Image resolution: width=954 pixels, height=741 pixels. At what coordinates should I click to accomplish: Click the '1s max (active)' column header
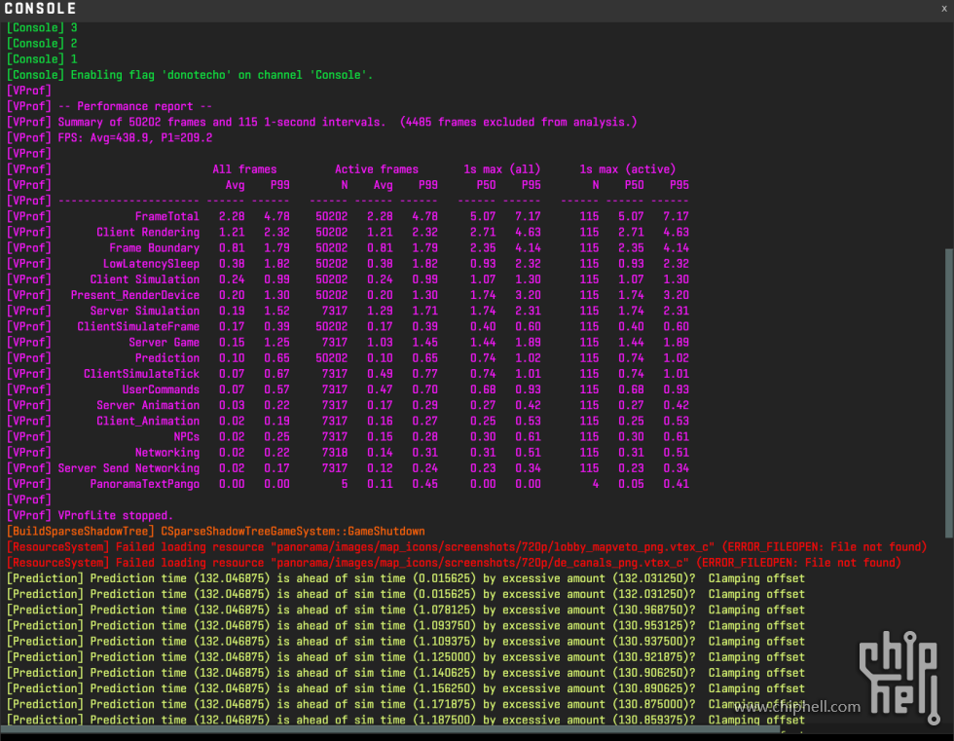tap(627, 169)
